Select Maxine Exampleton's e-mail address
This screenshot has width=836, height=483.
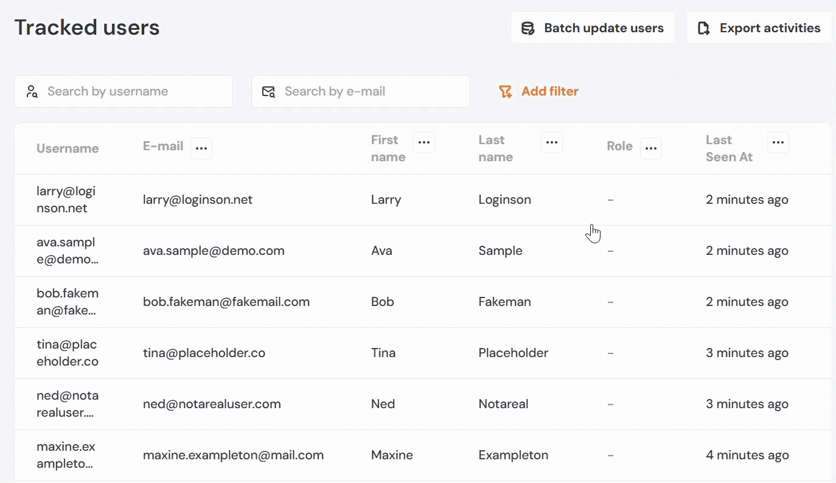233,455
